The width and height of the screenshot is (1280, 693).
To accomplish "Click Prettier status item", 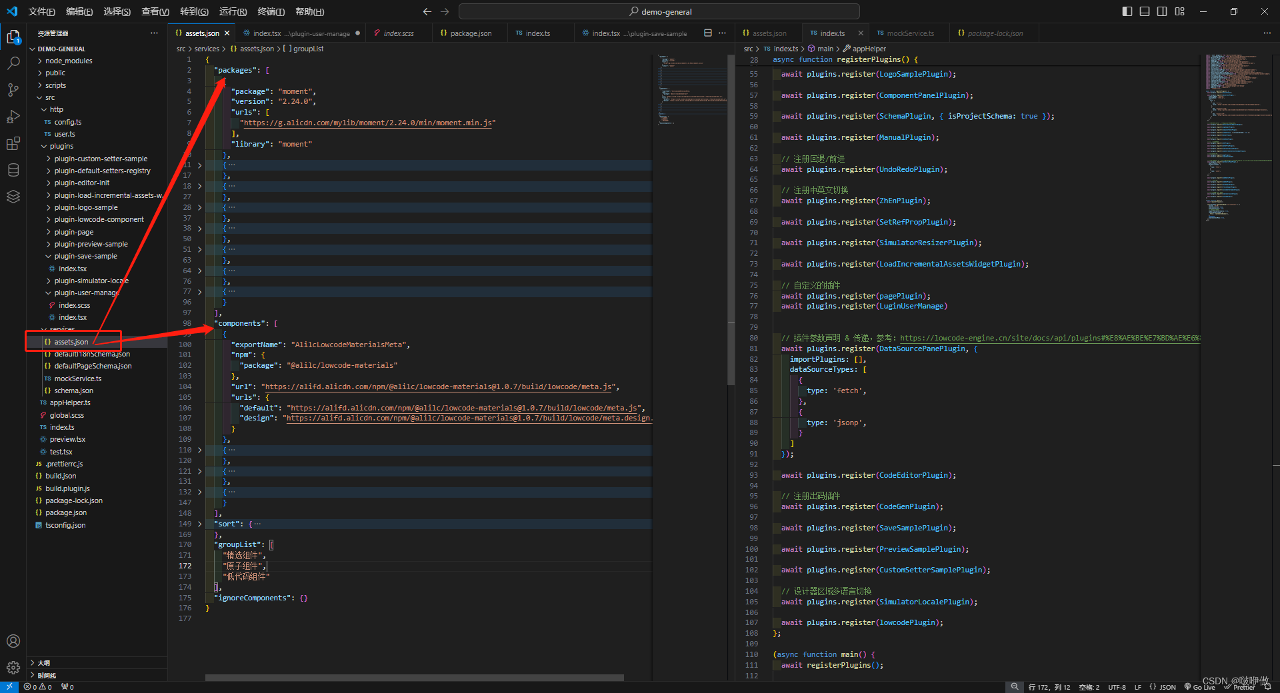I will [1240, 687].
